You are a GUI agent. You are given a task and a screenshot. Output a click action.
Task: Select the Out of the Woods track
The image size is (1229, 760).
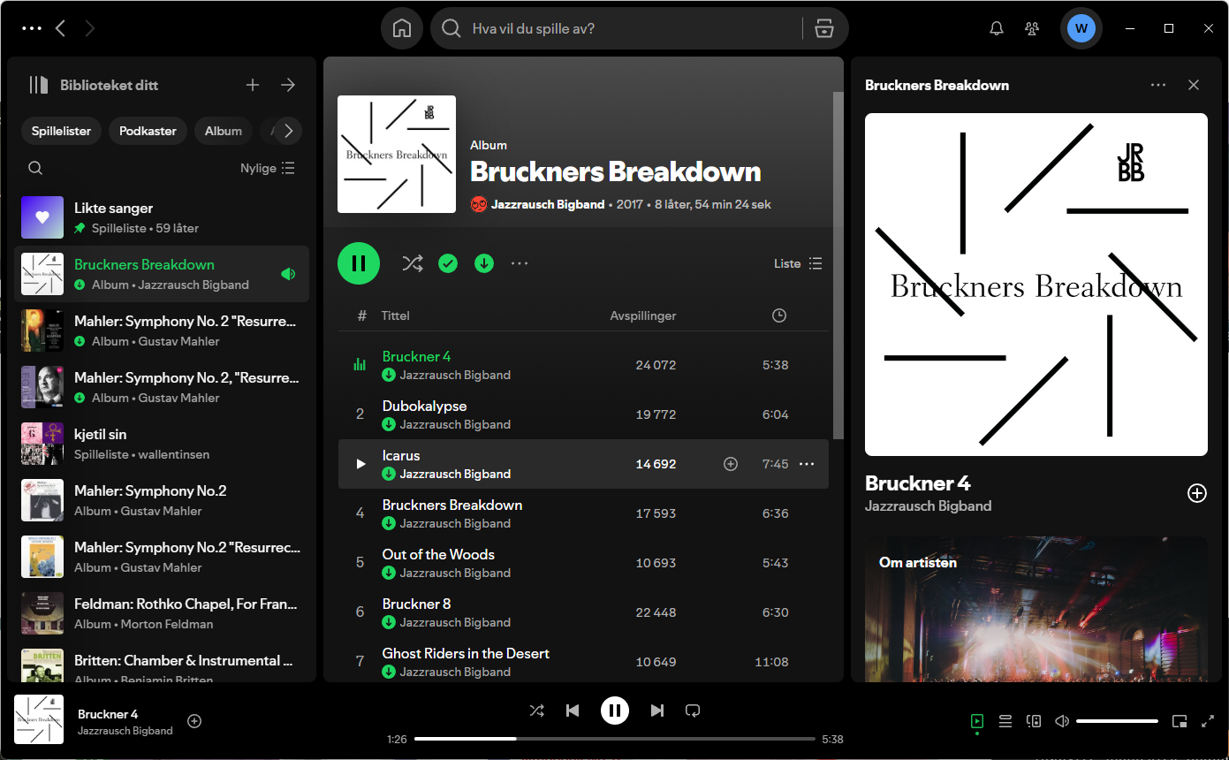pyautogui.click(x=583, y=563)
